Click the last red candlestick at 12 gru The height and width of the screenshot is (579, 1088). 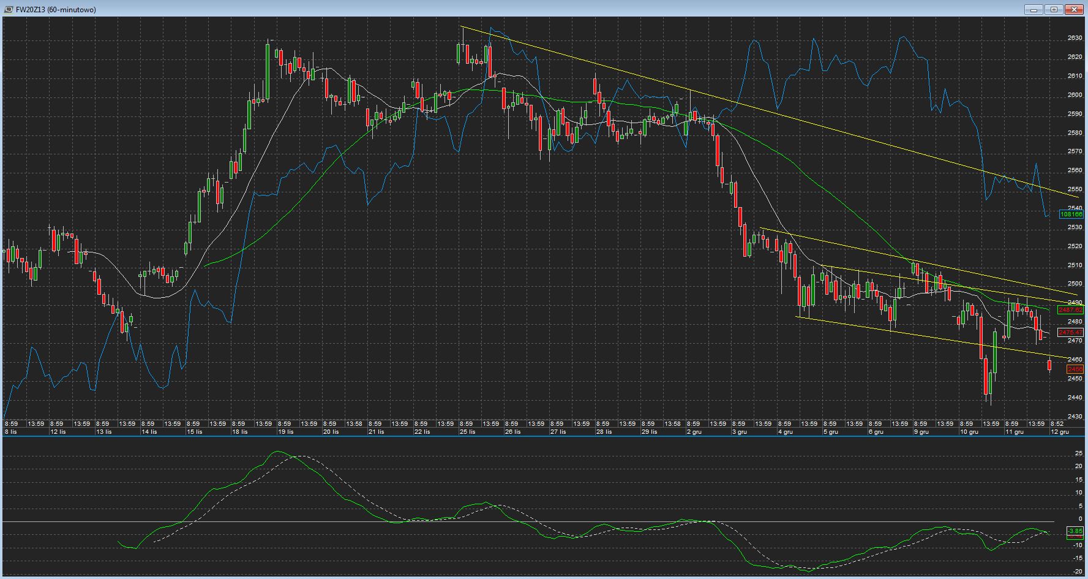(1049, 366)
